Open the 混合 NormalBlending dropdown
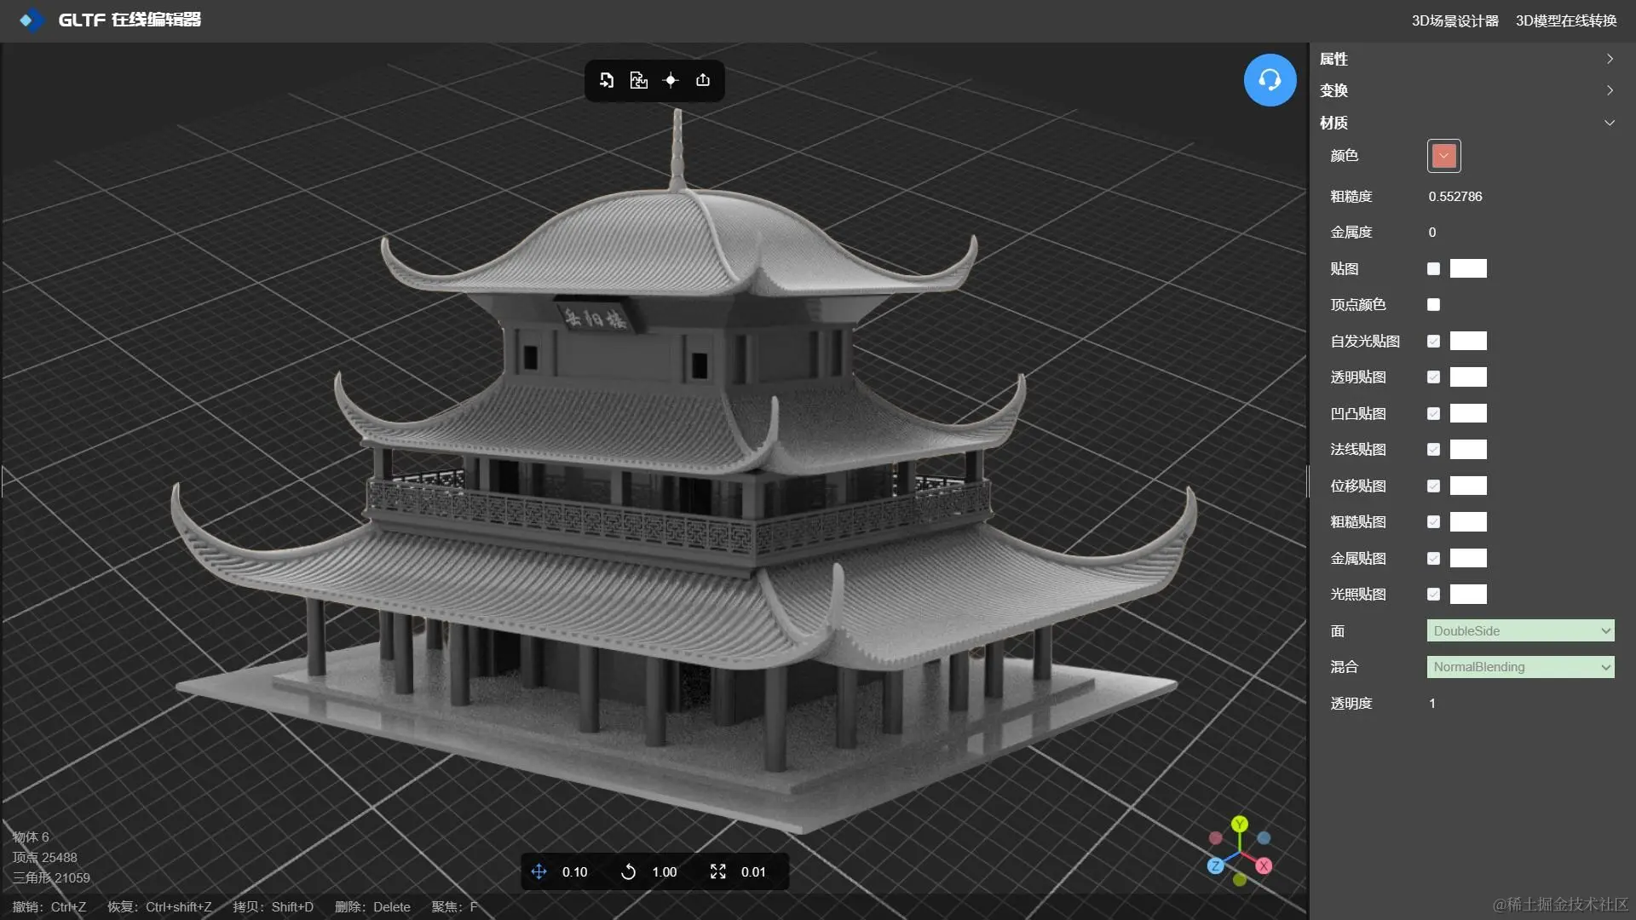Screen dimensions: 1636x920 tap(1520, 667)
